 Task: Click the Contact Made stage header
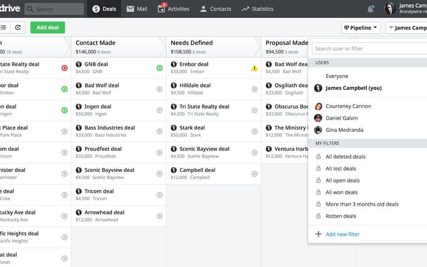118,47
